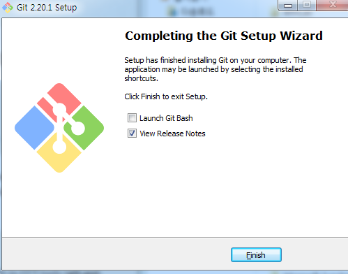Click the 'Setup has finished installing' paragraph

(215, 69)
